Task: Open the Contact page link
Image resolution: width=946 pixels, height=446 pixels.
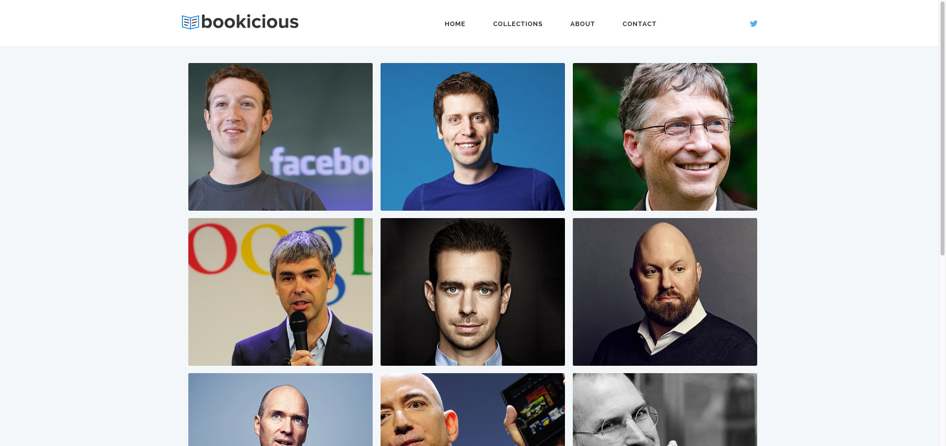Action: tap(639, 24)
